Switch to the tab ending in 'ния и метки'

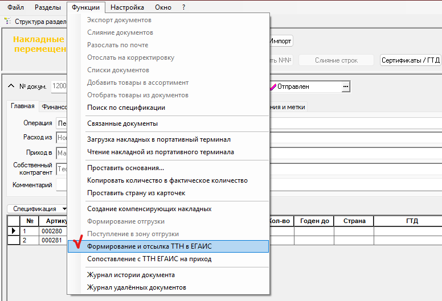[x=288, y=107]
